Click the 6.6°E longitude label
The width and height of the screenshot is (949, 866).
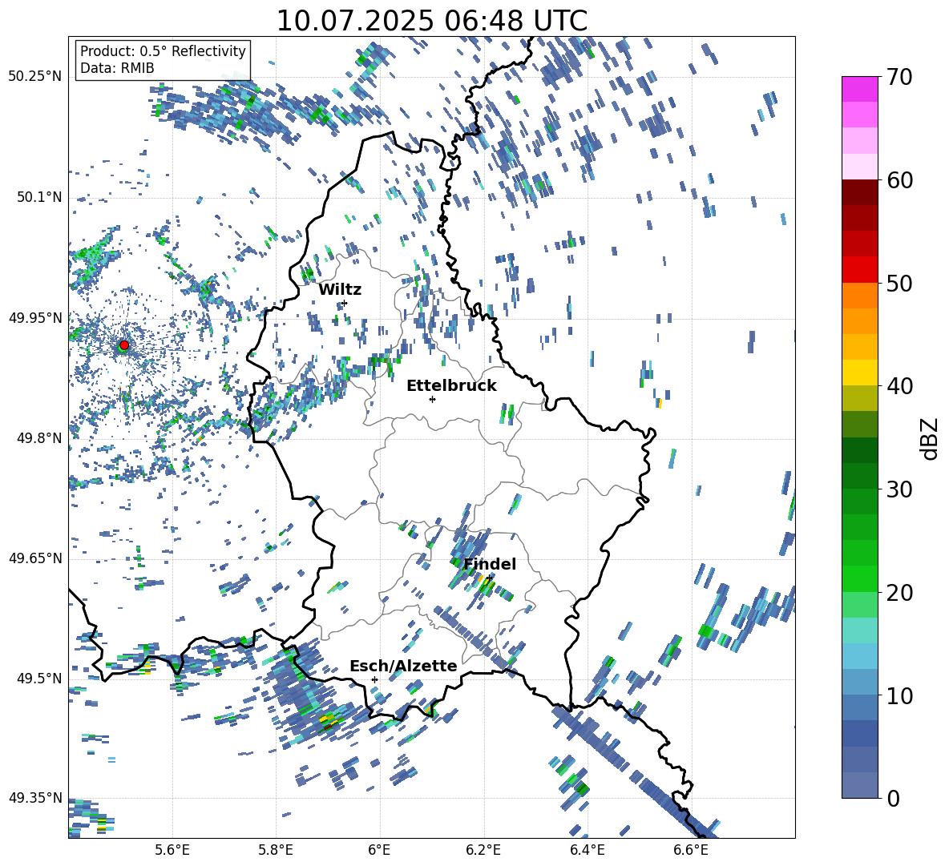pos(691,850)
